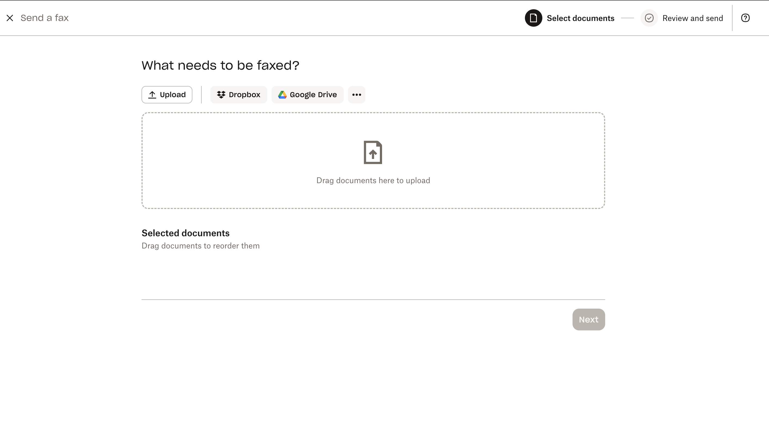769x430 pixels.
Task: Reveal more import providers via three-dot control
Action: pyautogui.click(x=356, y=95)
